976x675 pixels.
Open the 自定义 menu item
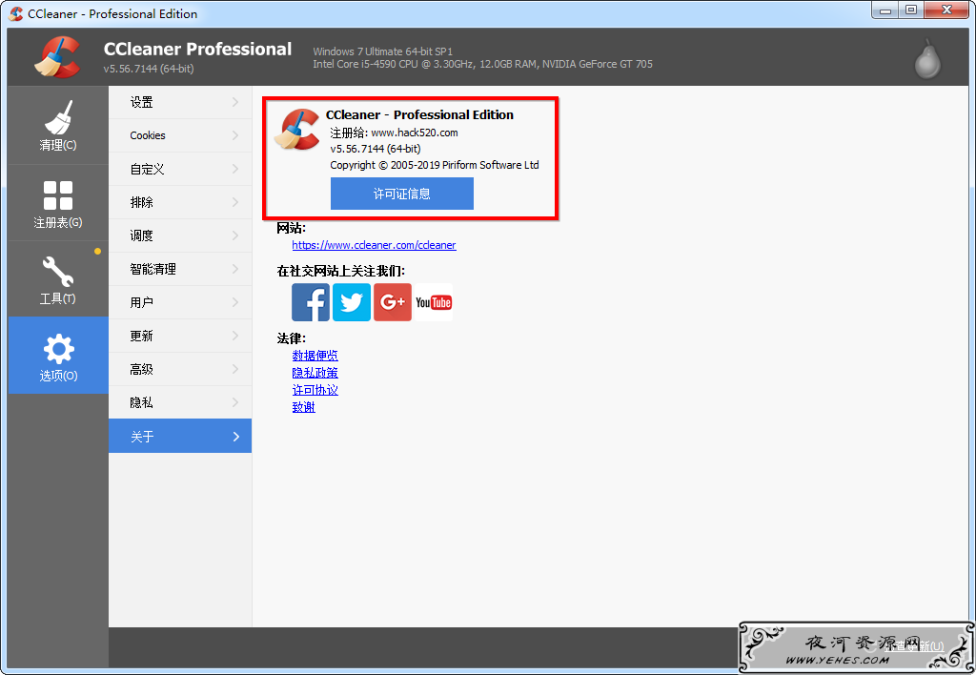coord(180,169)
